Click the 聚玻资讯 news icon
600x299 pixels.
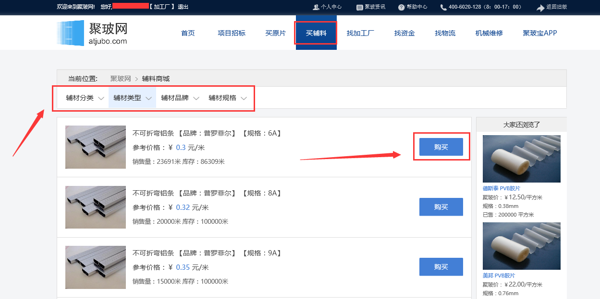(360, 7)
